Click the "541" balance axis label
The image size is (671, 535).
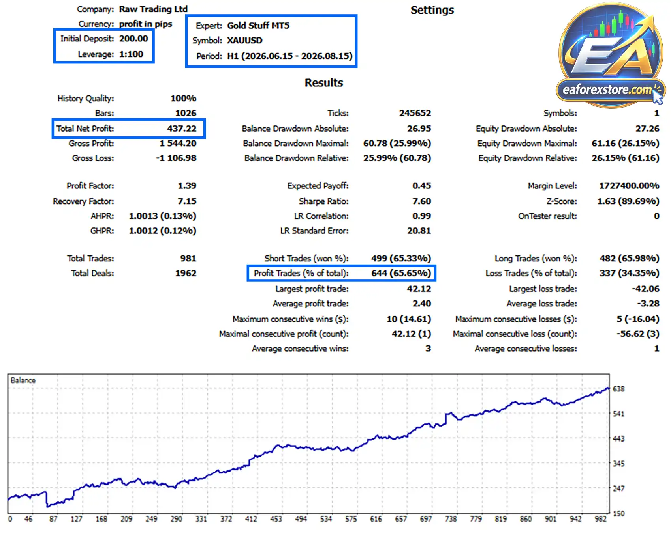618,414
